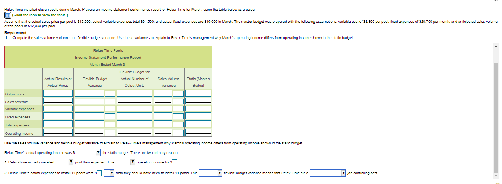Click Sales revenue Flexible Budget Variance field
This screenshot has width=502, height=184.
coord(89,101)
